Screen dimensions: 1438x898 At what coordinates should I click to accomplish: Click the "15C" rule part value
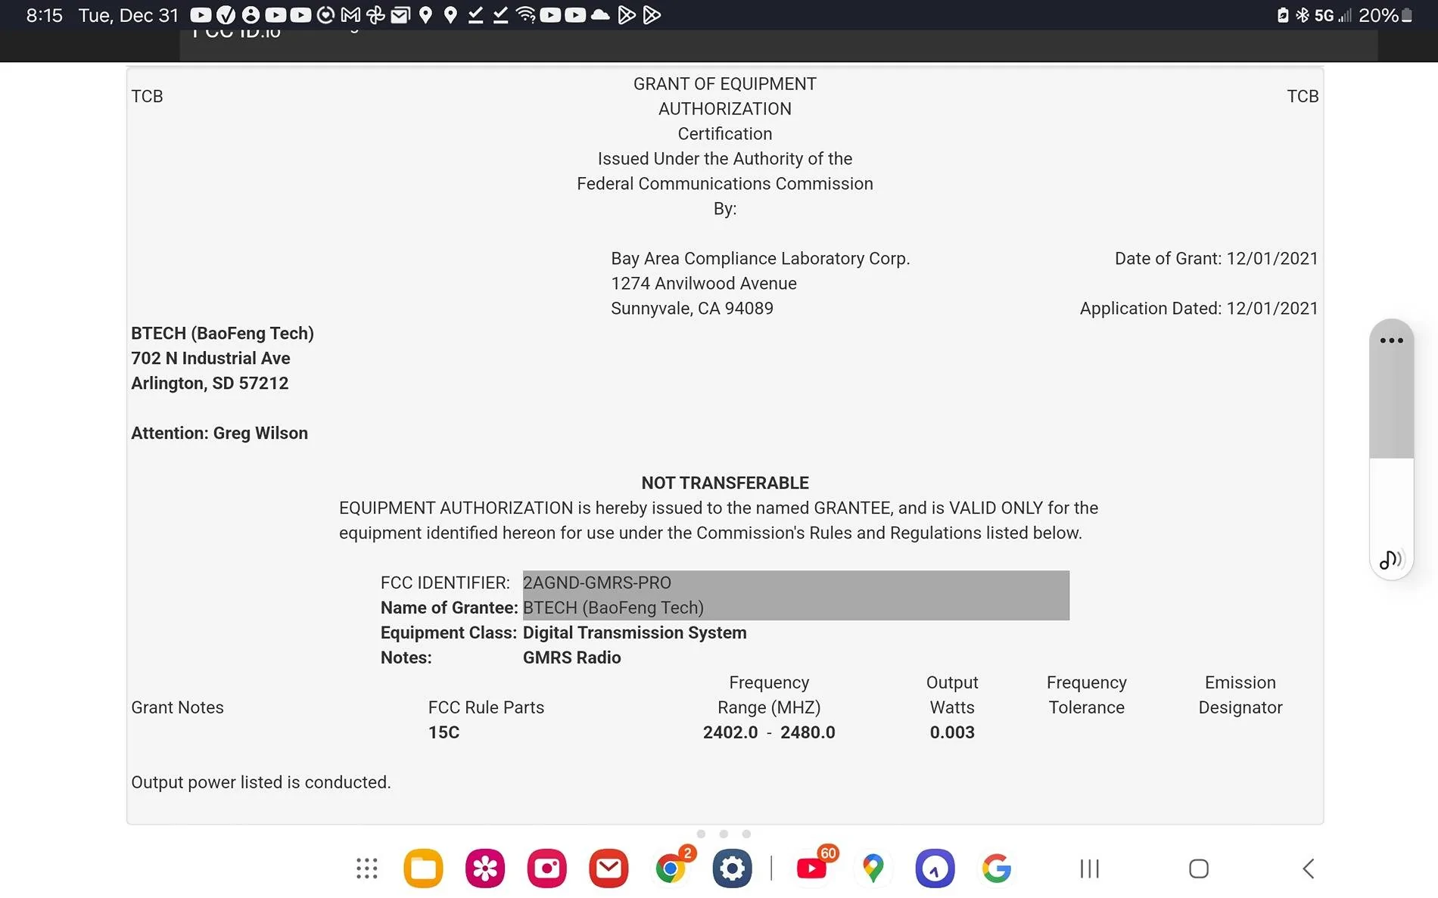444,733
